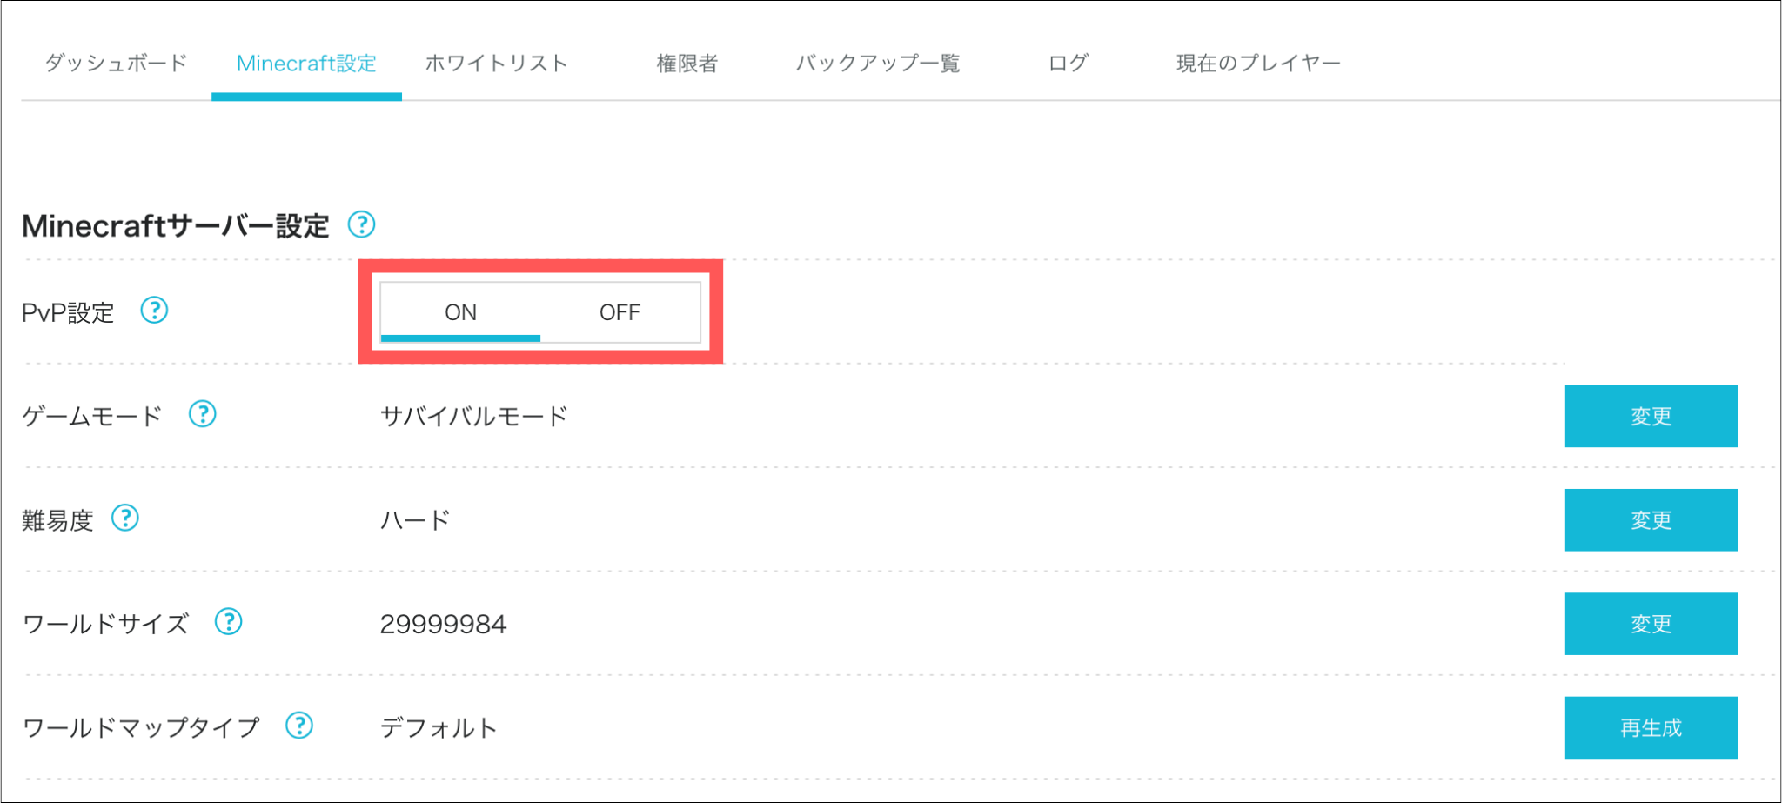Open the ログ tab
This screenshot has width=1782, height=803.
click(1068, 64)
